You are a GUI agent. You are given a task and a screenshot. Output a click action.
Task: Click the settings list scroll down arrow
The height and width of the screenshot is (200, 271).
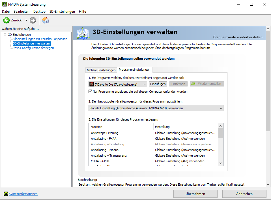click(220, 163)
